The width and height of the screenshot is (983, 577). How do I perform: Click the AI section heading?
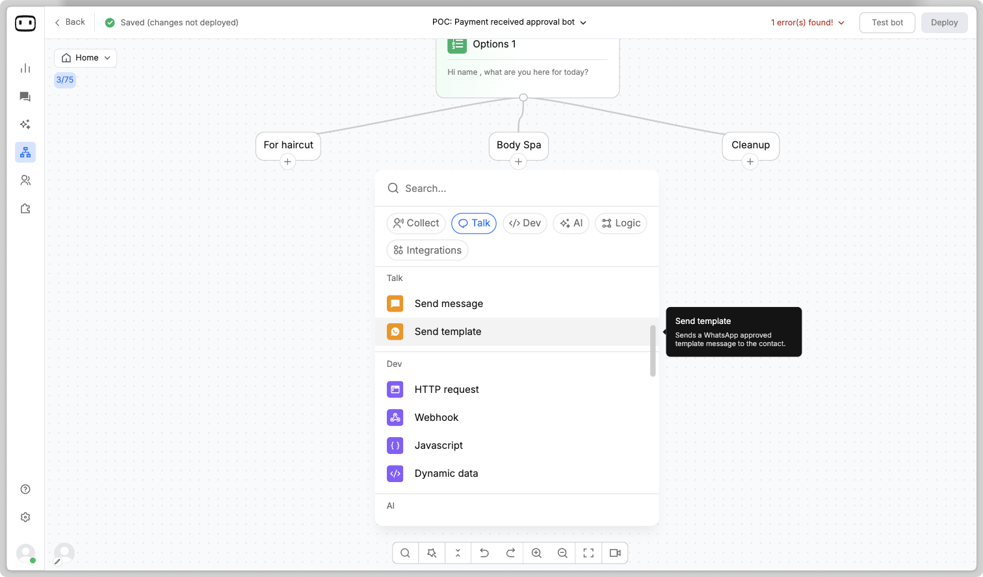tap(391, 506)
